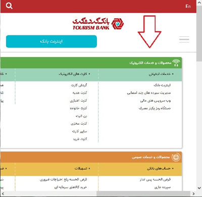Click the vertical scrollbar down arrow
This screenshot has width=202, height=197.
point(199,188)
